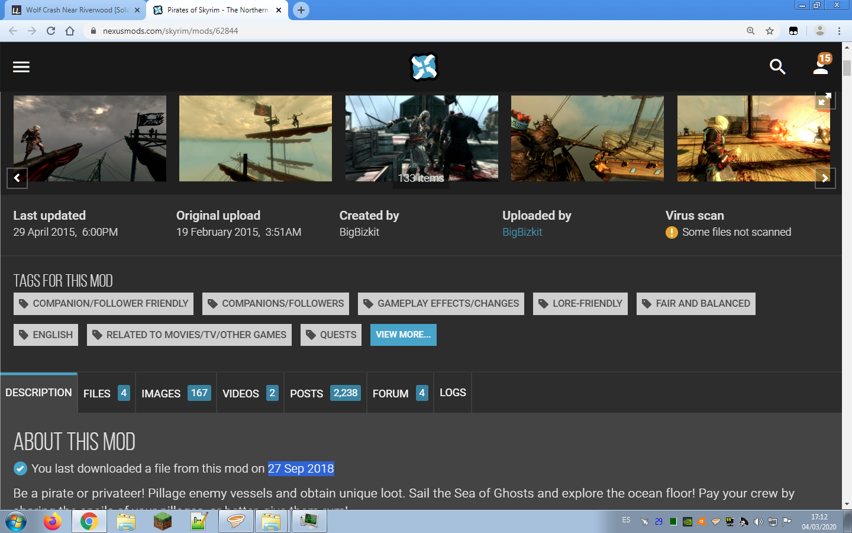Open the tornado app in the taskbar

click(235, 522)
